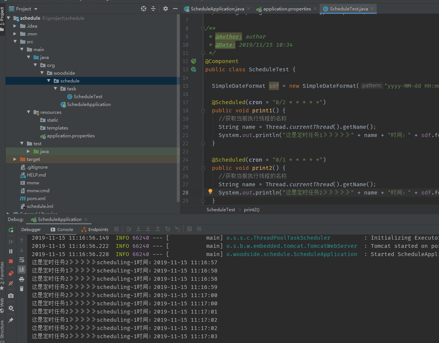Image resolution: width=439 pixels, height=343 pixels.
Task: Print console output icon
Action: point(22,279)
